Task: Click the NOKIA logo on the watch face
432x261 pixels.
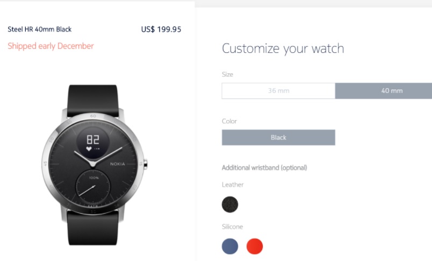Action: tap(118, 164)
